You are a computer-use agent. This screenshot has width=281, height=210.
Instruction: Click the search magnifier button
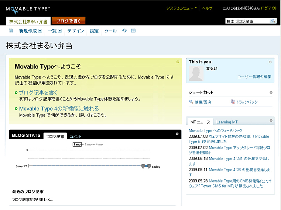[273, 21]
